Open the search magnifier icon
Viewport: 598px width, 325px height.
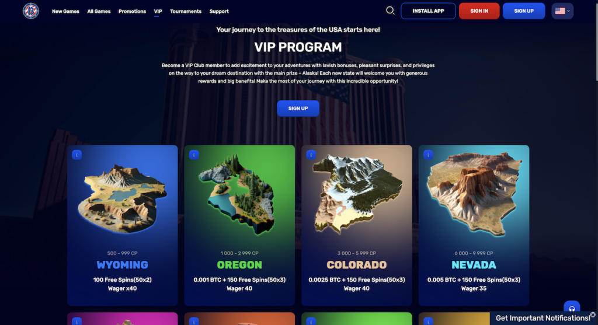point(390,11)
